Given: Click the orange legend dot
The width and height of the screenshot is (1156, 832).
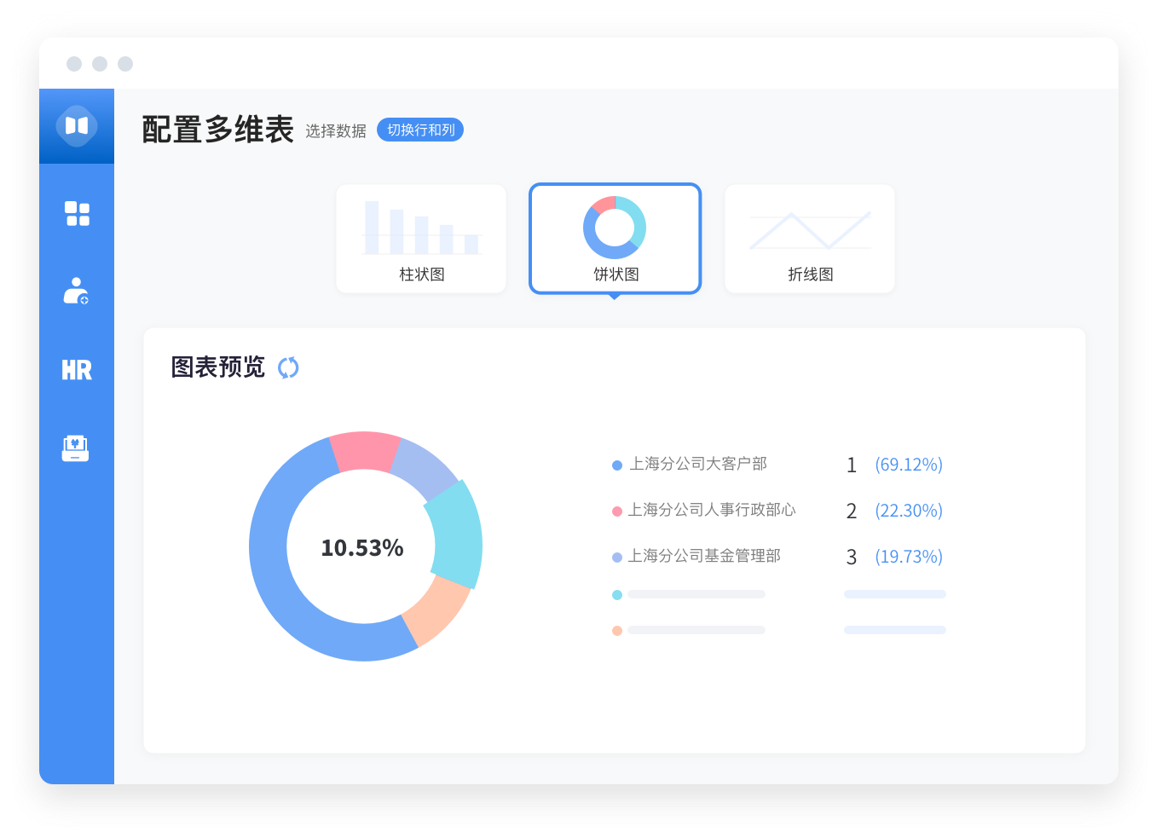Looking at the screenshot, I should 617,631.
